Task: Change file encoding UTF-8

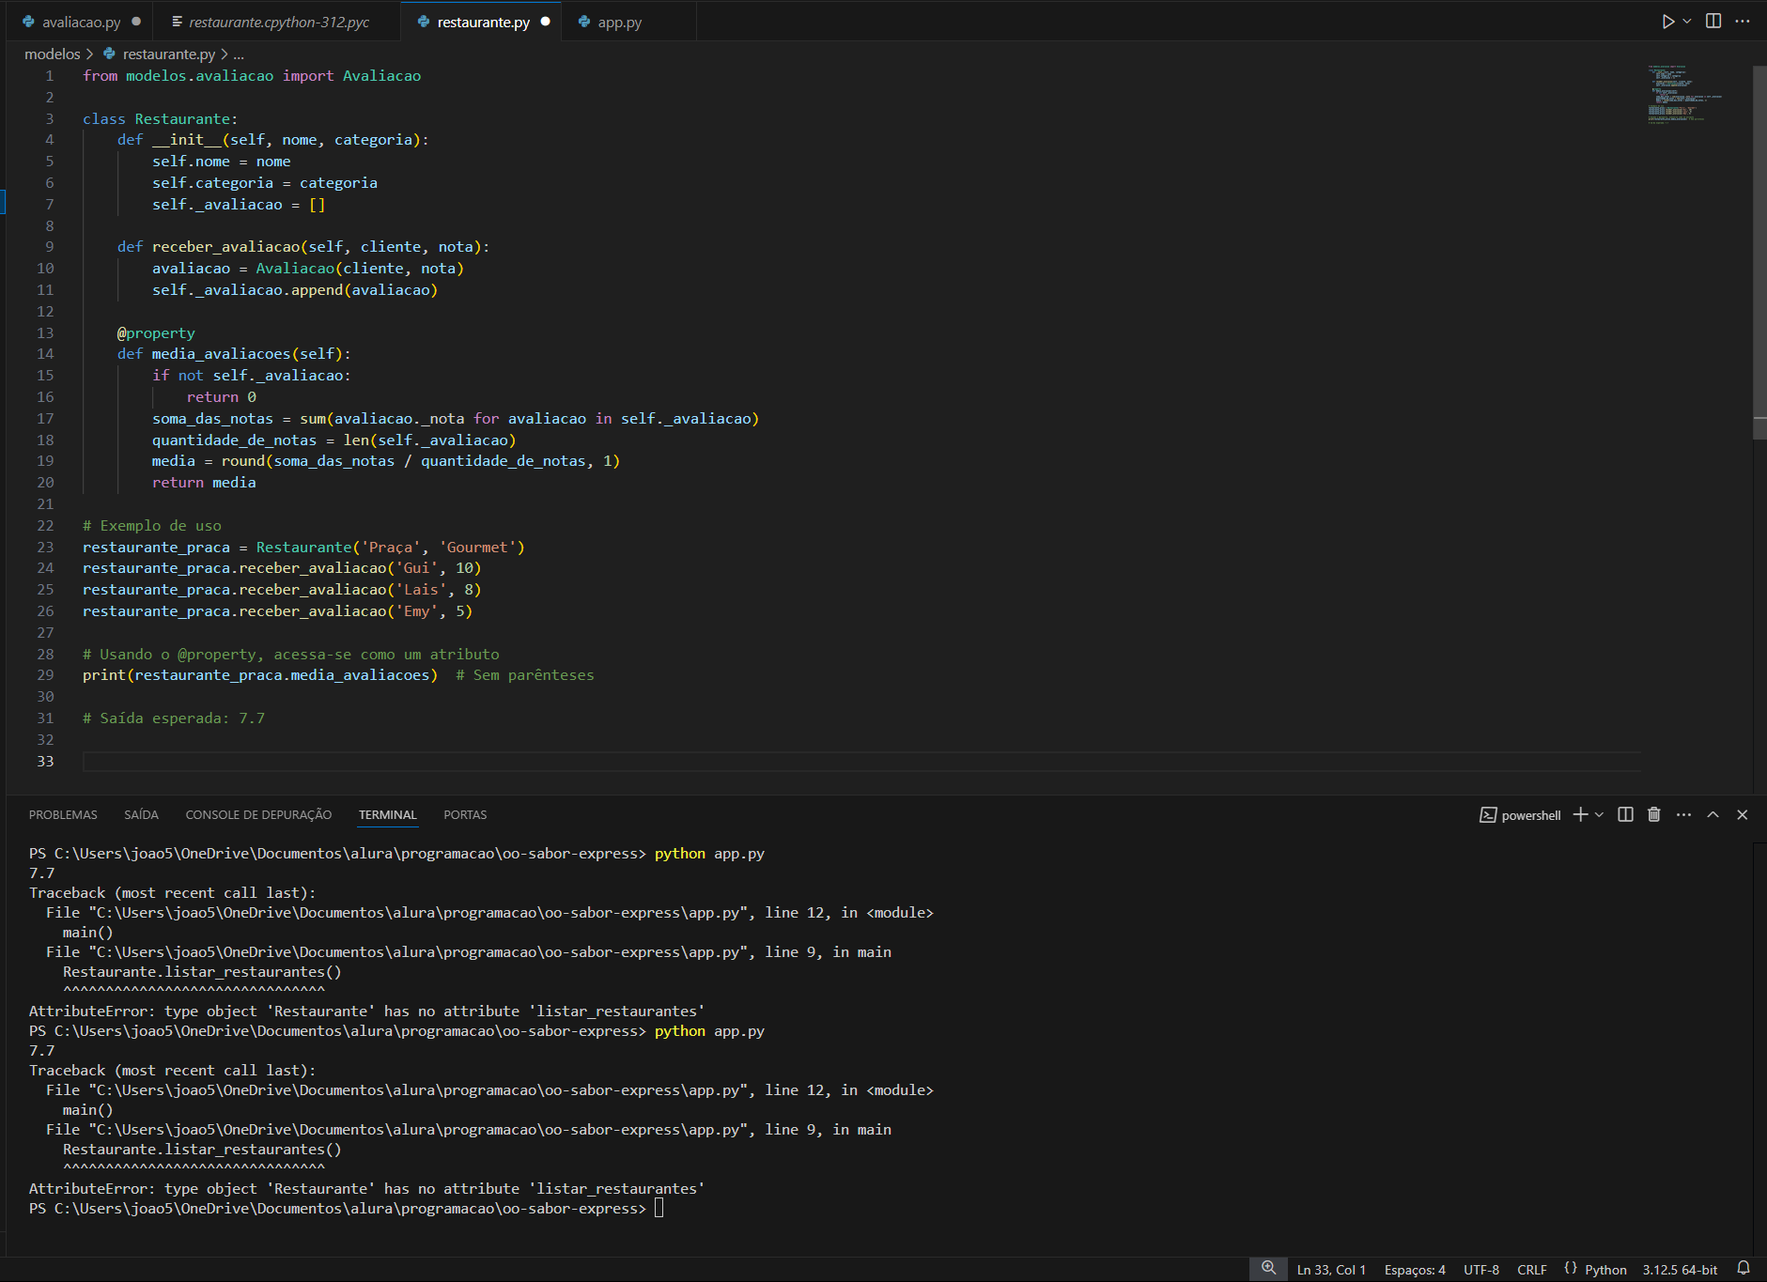Action: [x=1481, y=1270]
